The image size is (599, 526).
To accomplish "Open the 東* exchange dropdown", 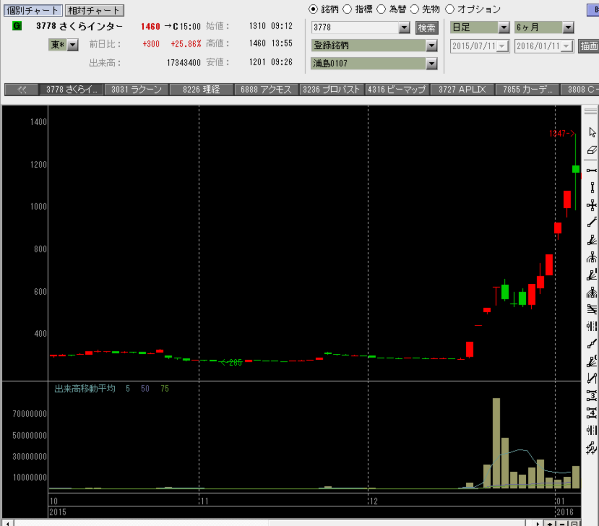I will click(73, 45).
